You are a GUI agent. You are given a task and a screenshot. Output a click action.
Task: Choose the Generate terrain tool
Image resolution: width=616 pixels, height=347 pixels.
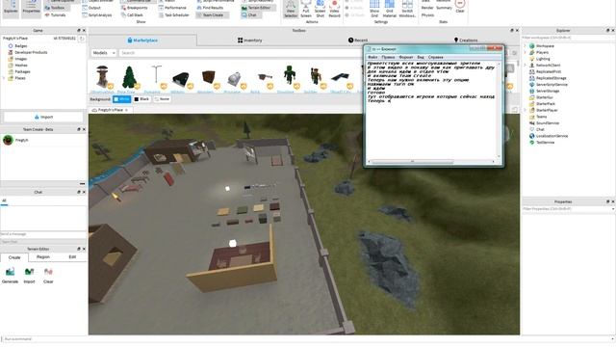10,275
